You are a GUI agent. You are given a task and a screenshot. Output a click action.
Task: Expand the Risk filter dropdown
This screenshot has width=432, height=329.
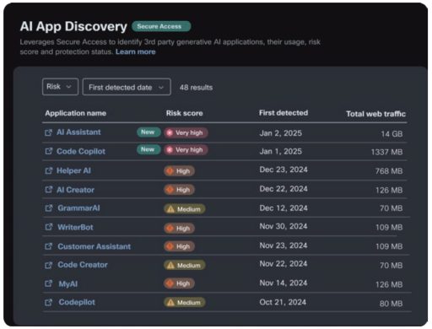tap(60, 87)
